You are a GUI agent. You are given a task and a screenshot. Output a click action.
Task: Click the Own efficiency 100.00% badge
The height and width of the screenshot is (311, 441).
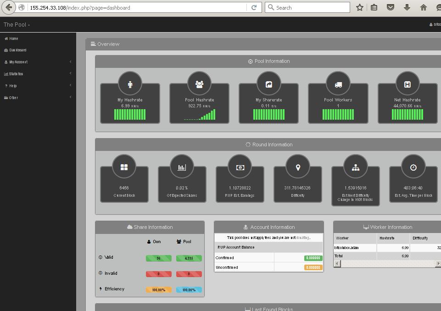click(x=159, y=289)
